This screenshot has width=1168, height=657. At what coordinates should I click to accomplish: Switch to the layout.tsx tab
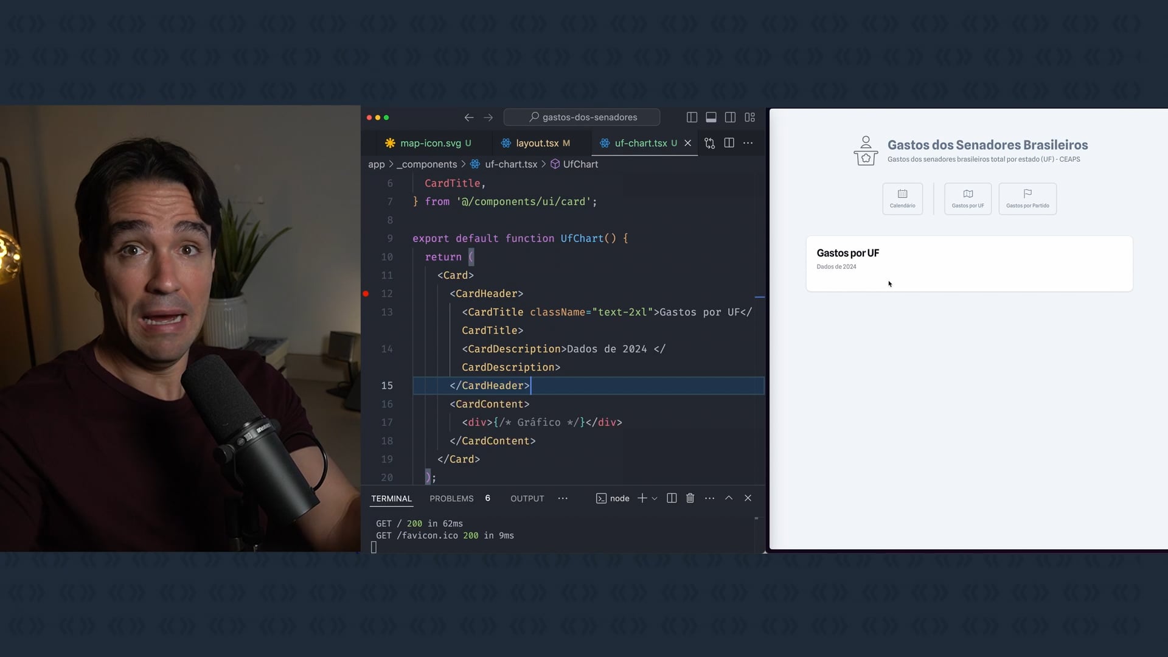[537, 144]
